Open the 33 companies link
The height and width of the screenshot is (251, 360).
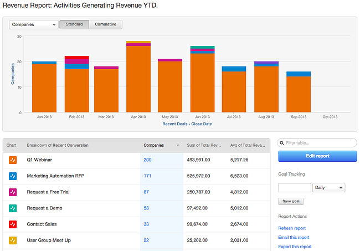(146, 224)
